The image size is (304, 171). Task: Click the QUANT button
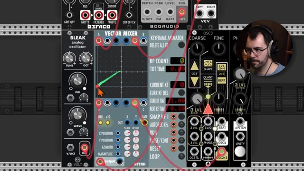coord(208,84)
